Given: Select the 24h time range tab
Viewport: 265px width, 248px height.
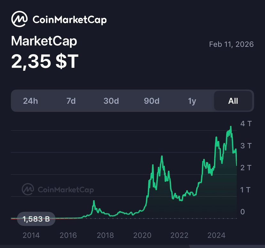Looking at the screenshot, I should (30, 101).
